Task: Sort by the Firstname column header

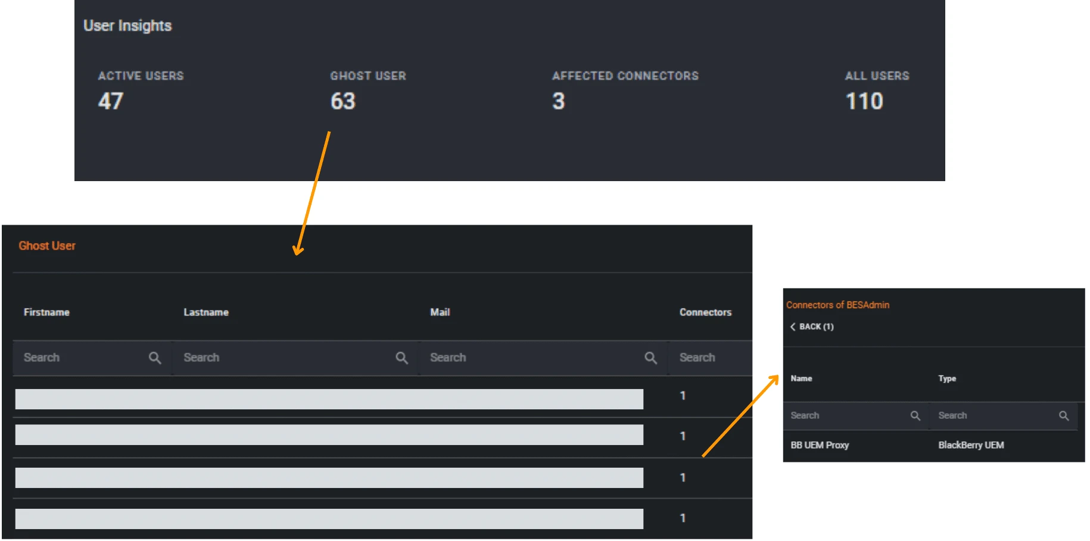Action: pos(46,312)
